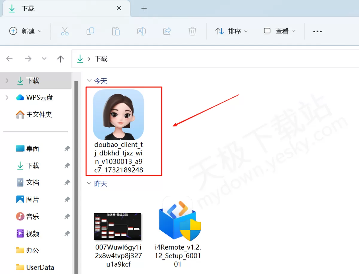The image size is (359, 274).
Task: Navigate back with the left arrow
Action: pyautogui.click(x=10, y=59)
